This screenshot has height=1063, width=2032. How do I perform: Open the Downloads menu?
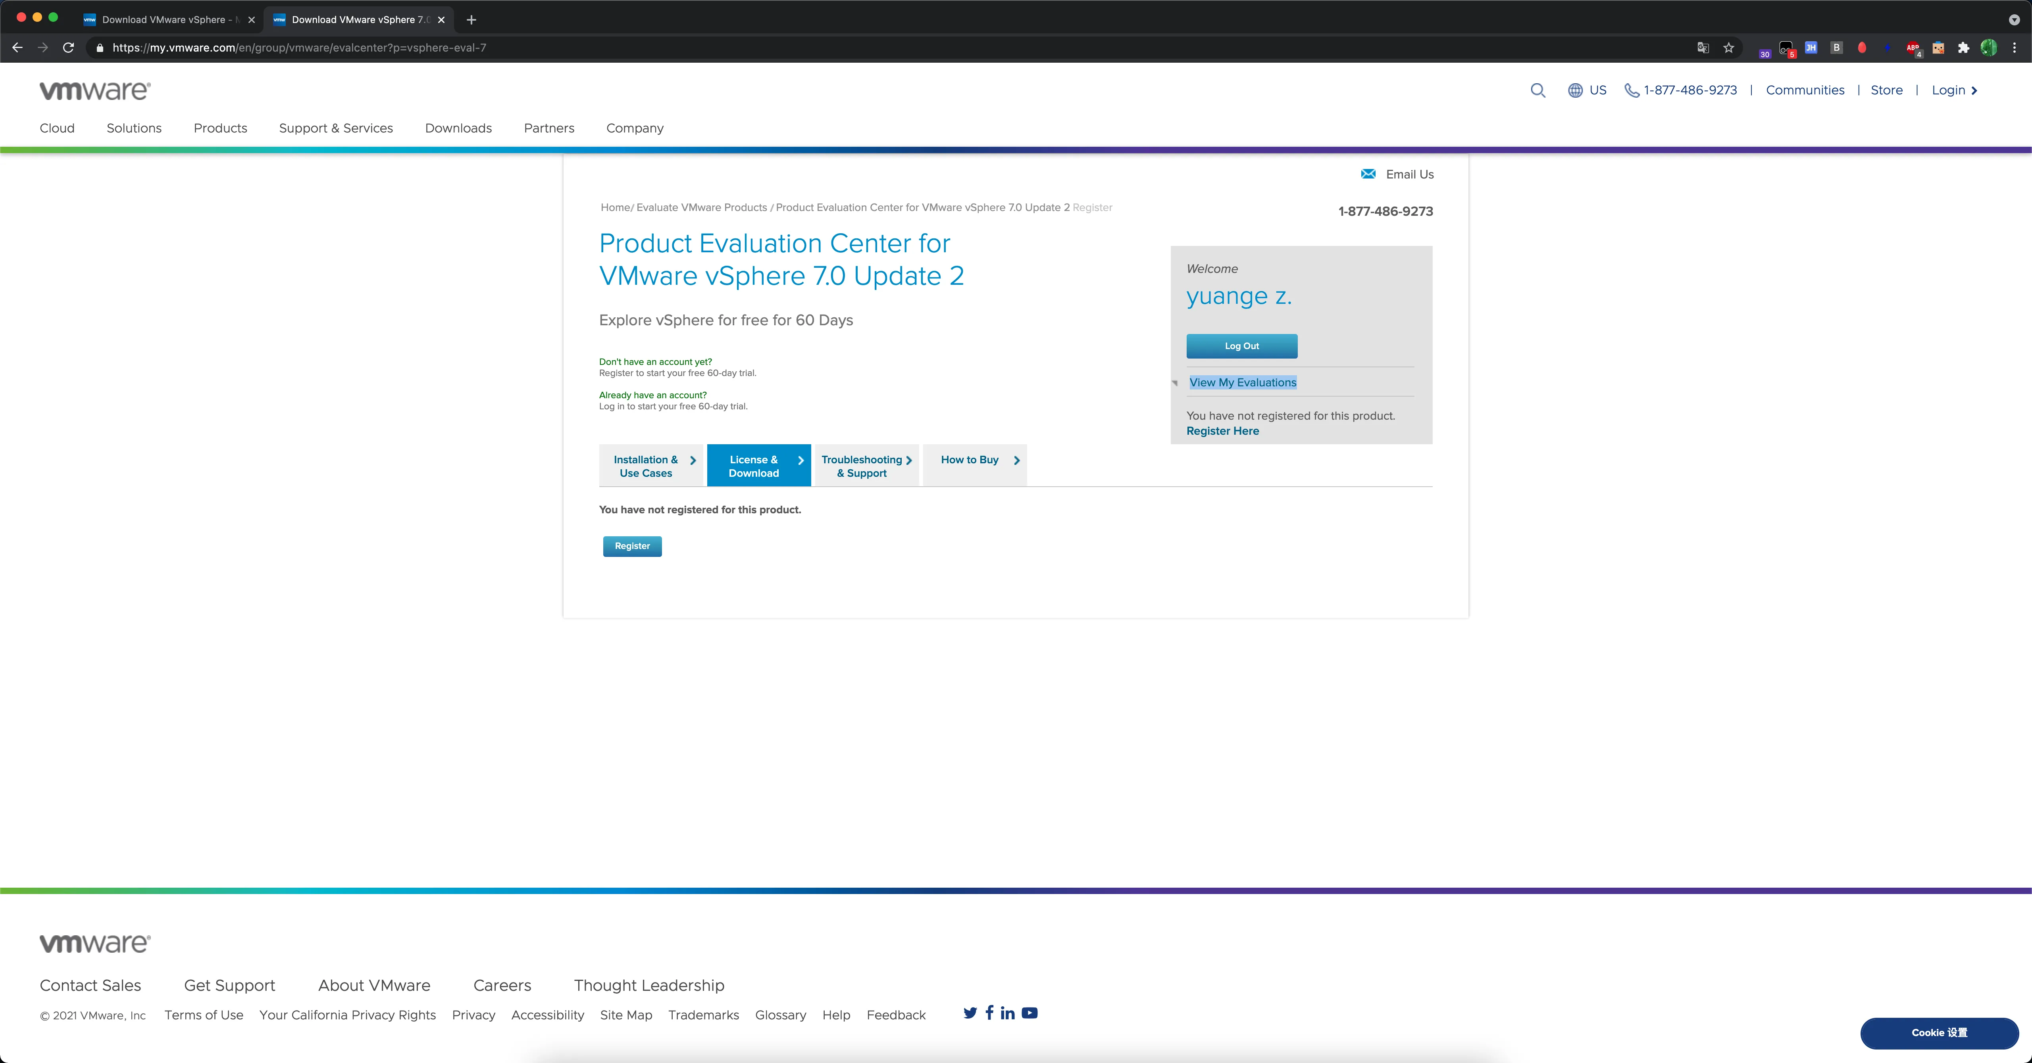(x=458, y=128)
